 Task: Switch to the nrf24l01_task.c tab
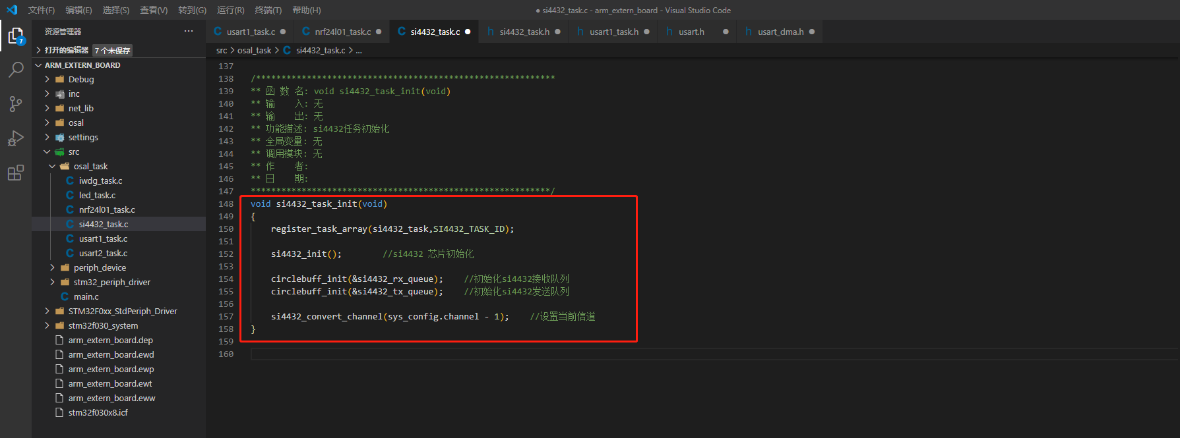pos(342,32)
